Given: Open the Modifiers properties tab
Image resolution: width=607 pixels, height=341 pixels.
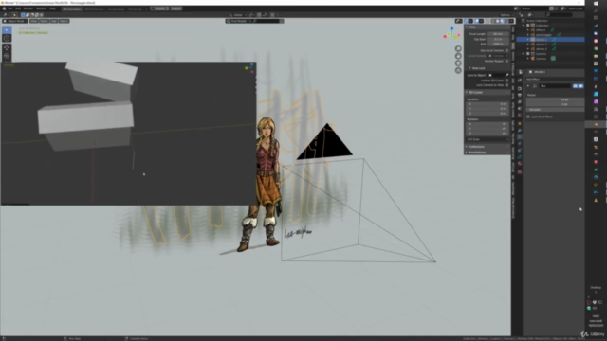Looking at the screenshot, I should pyautogui.click(x=520, y=131).
